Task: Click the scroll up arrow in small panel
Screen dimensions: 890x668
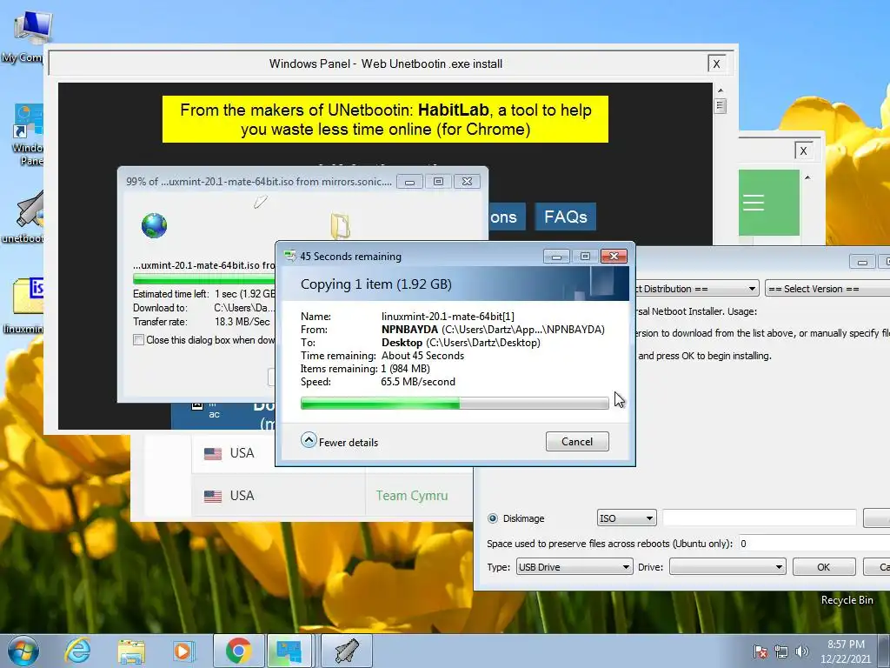Action: (807, 177)
